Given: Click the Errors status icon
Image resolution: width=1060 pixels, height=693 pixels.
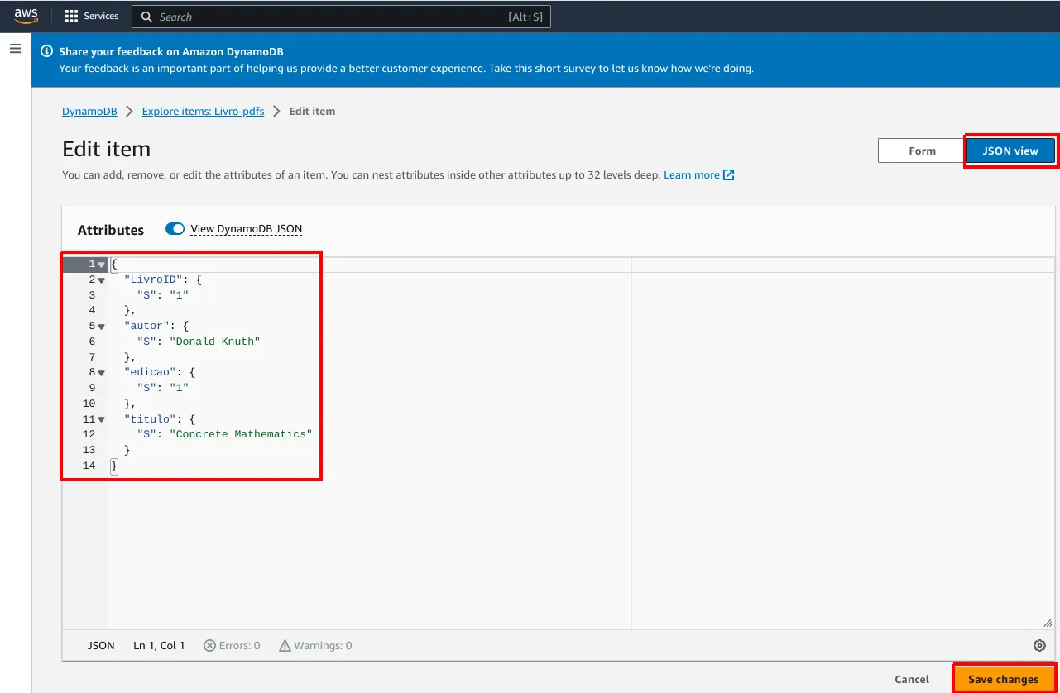Looking at the screenshot, I should click(x=210, y=646).
